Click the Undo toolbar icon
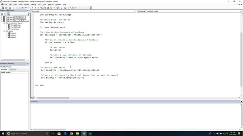Viewport: 243px width, 136px height. click(x=26, y=8)
